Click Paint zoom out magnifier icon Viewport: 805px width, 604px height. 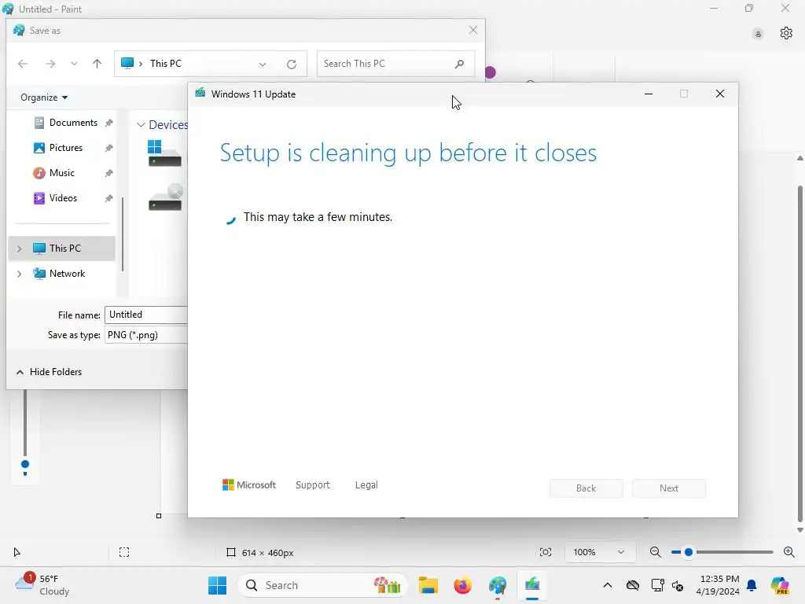[656, 552]
